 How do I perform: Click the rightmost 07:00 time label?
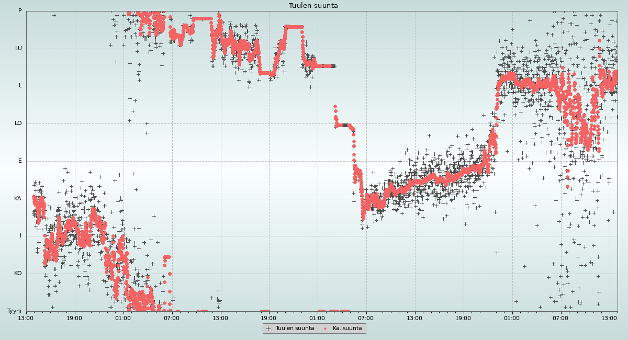click(560, 318)
